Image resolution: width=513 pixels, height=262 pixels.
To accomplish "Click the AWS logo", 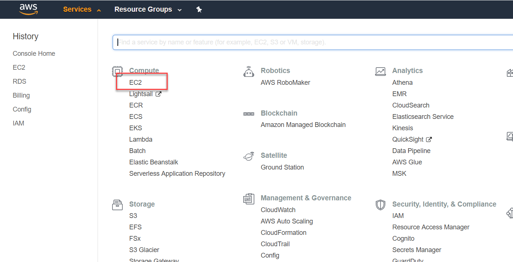I will [28, 9].
